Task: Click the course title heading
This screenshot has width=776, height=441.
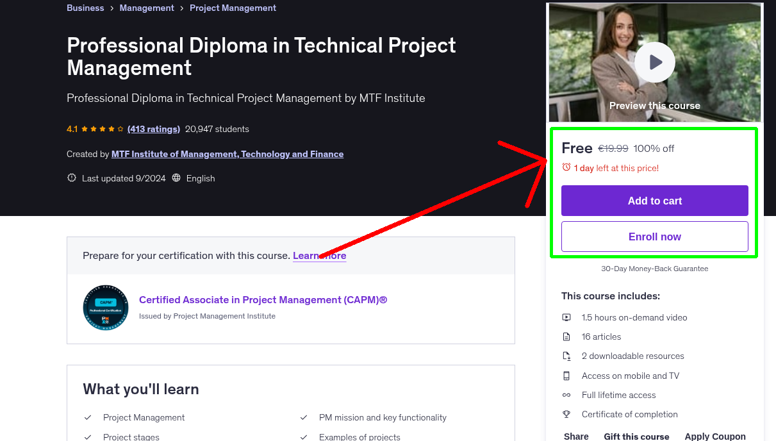Action: (261, 56)
